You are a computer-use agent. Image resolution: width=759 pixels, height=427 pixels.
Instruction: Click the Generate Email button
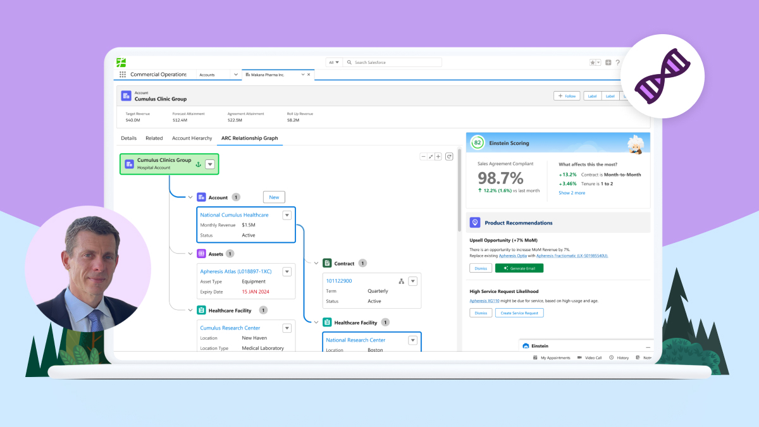519,268
